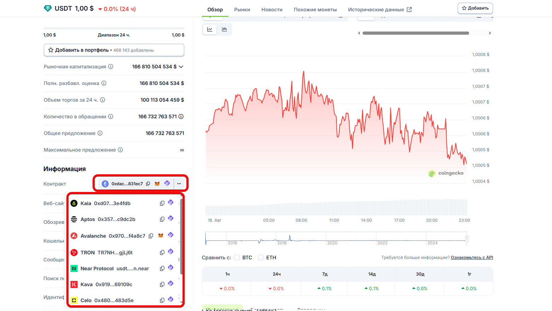
Task: Tick the ETH comparison checkbox
Action: click(261, 258)
